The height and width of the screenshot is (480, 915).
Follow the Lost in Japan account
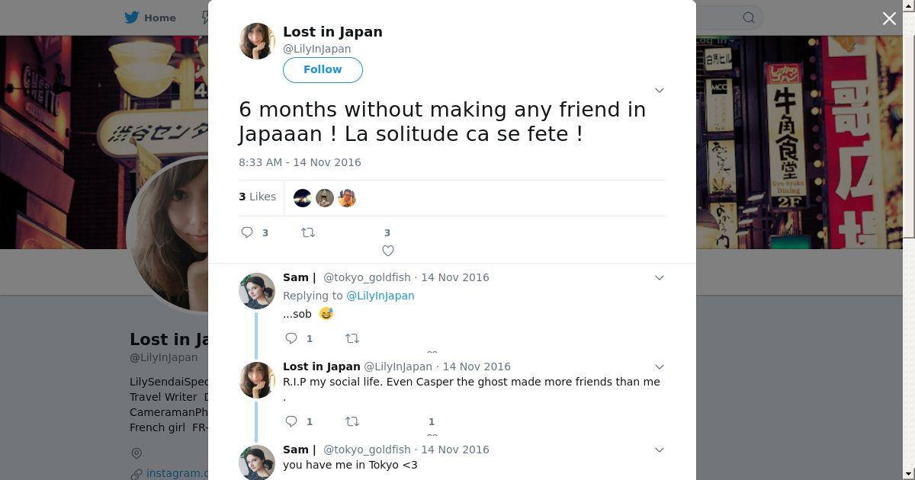[x=323, y=69]
